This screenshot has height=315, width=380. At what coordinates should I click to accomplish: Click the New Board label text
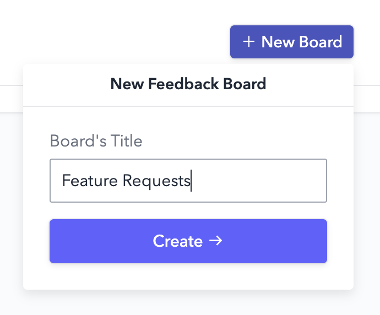click(x=302, y=42)
